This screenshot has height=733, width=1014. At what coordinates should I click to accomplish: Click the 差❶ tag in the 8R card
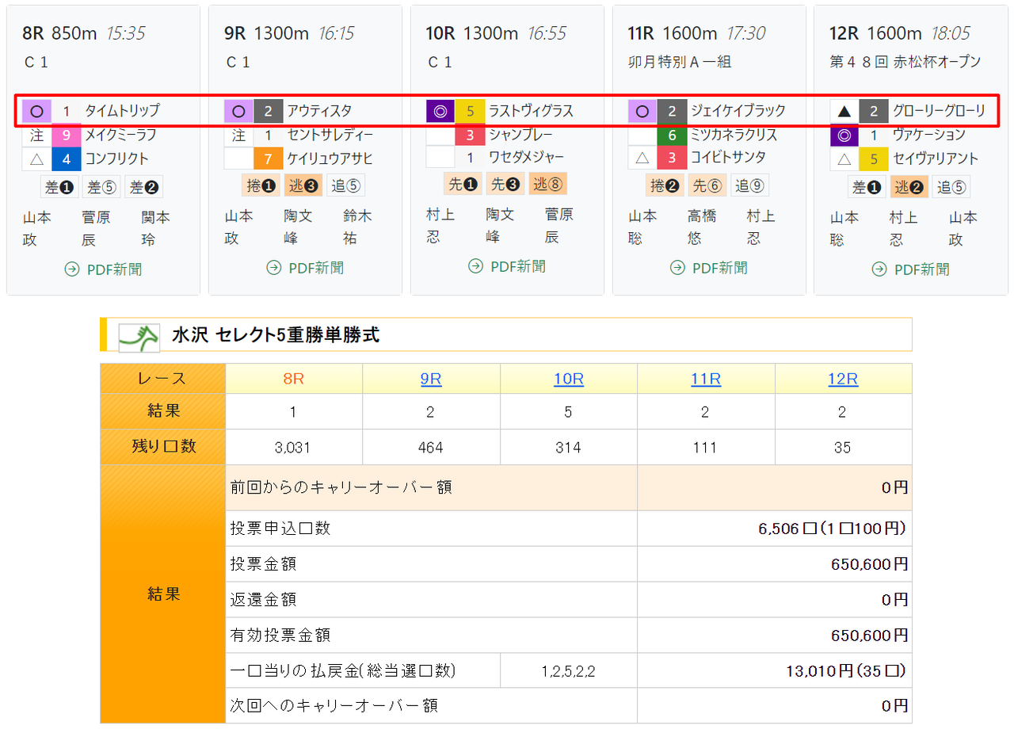coord(59,187)
